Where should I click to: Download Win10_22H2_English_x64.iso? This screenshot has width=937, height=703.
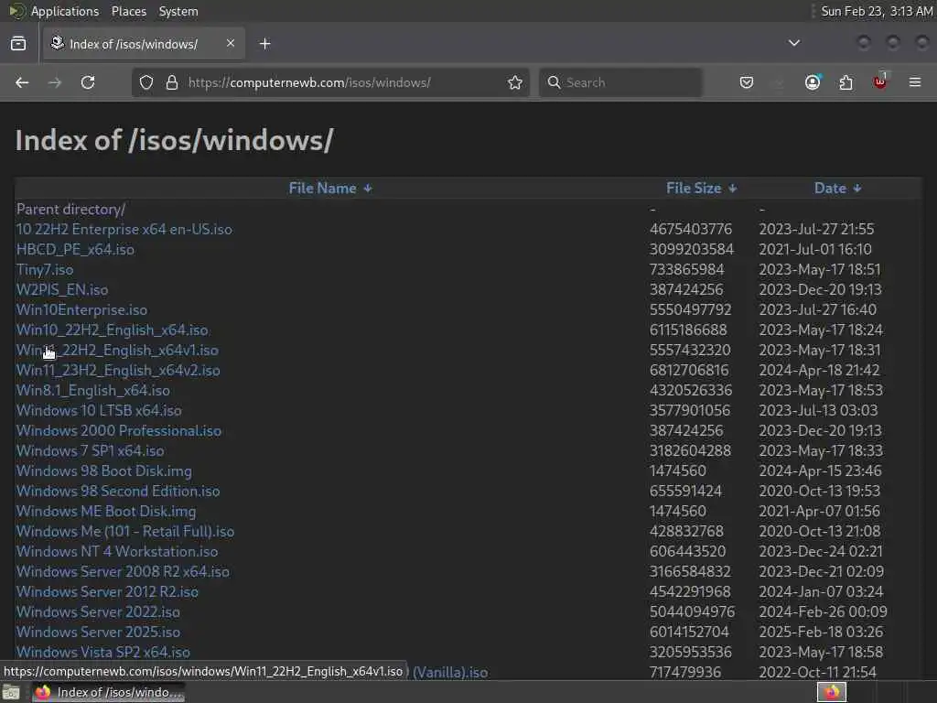pyautogui.click(x=113, y=330)
